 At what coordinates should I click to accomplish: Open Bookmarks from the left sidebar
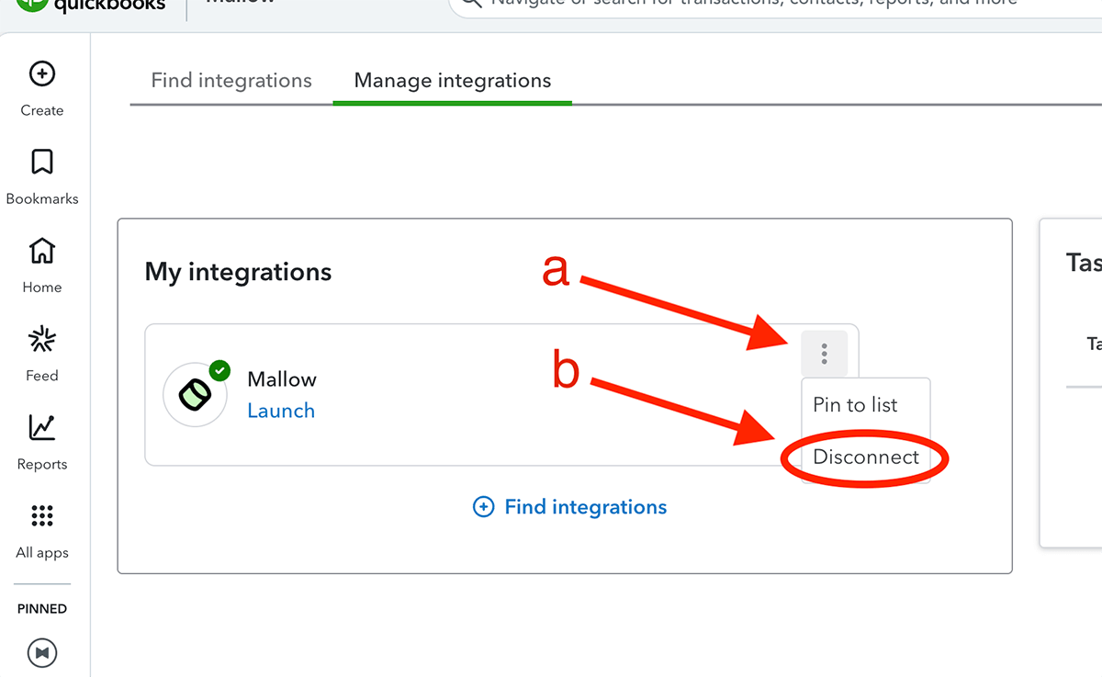coord(42,163)
